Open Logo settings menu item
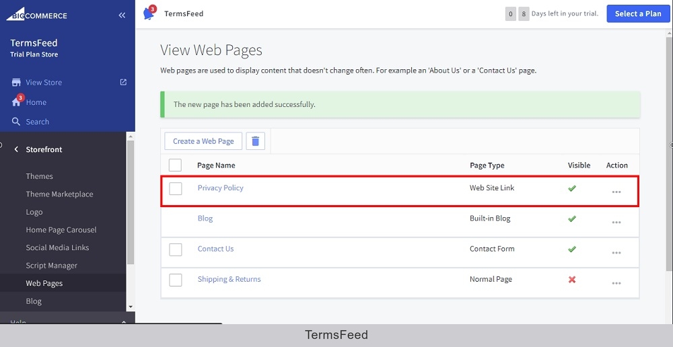 34,212
